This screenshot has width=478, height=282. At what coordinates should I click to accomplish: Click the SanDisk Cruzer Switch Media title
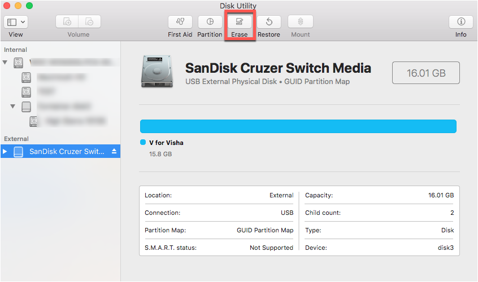pyautogui.click(x=278, y=68)
